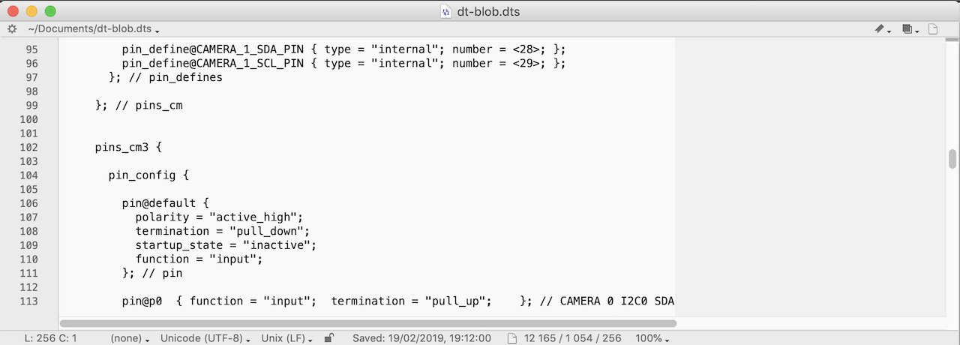Click the L: 256 C: 1 cursor position
The height and width of the screenshot is (345, 960).
[x=46, y=338]
